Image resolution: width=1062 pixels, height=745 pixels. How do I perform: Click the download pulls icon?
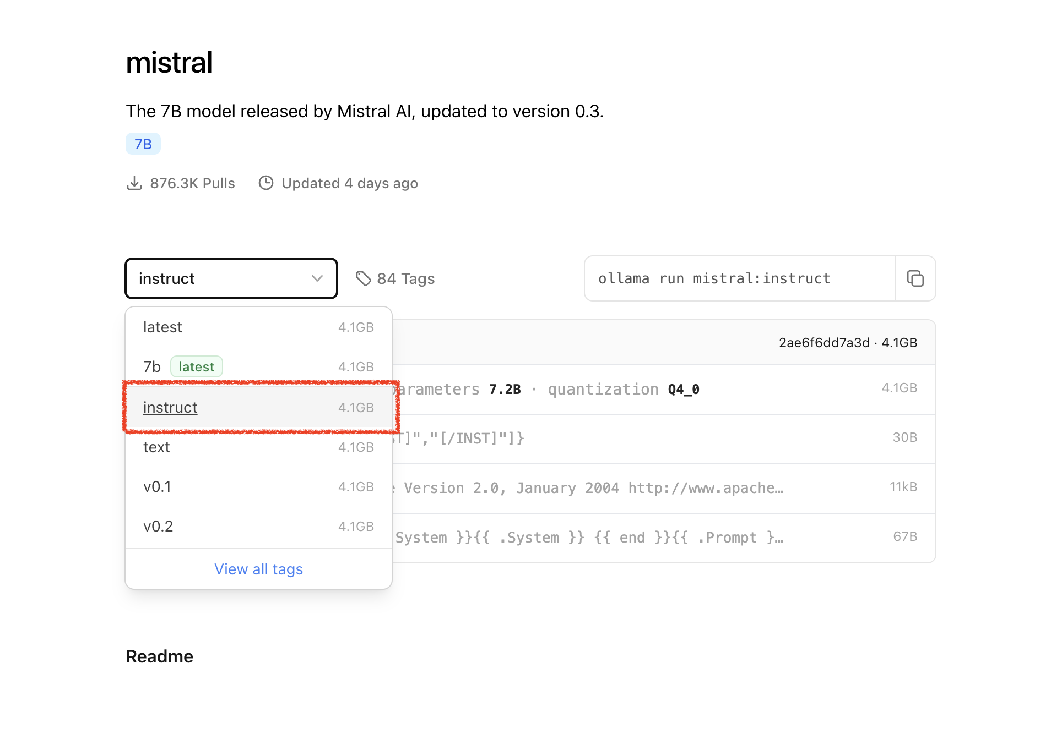tap(134, 183)
